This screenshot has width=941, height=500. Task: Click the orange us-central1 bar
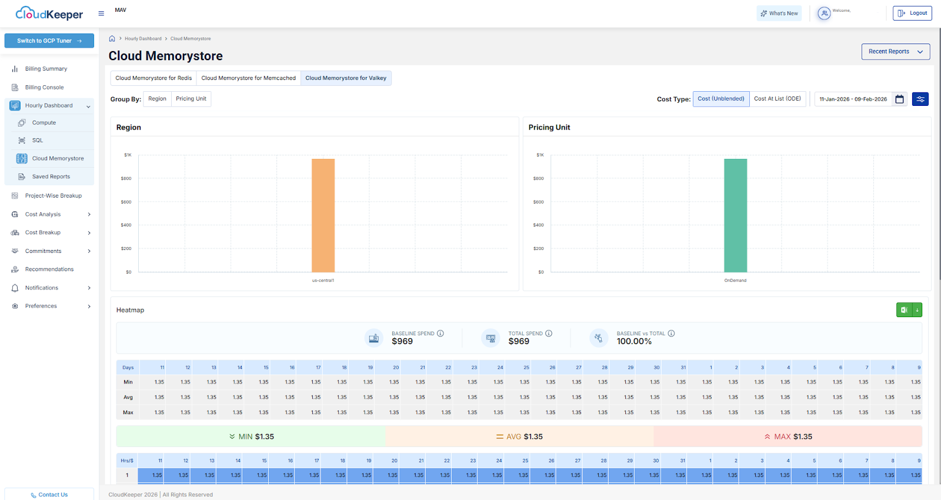pyautogui.click(x=323, y=215)
